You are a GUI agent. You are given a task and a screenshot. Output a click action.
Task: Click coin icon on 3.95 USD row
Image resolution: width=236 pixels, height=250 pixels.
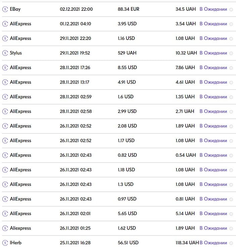(x=5, y=24)
